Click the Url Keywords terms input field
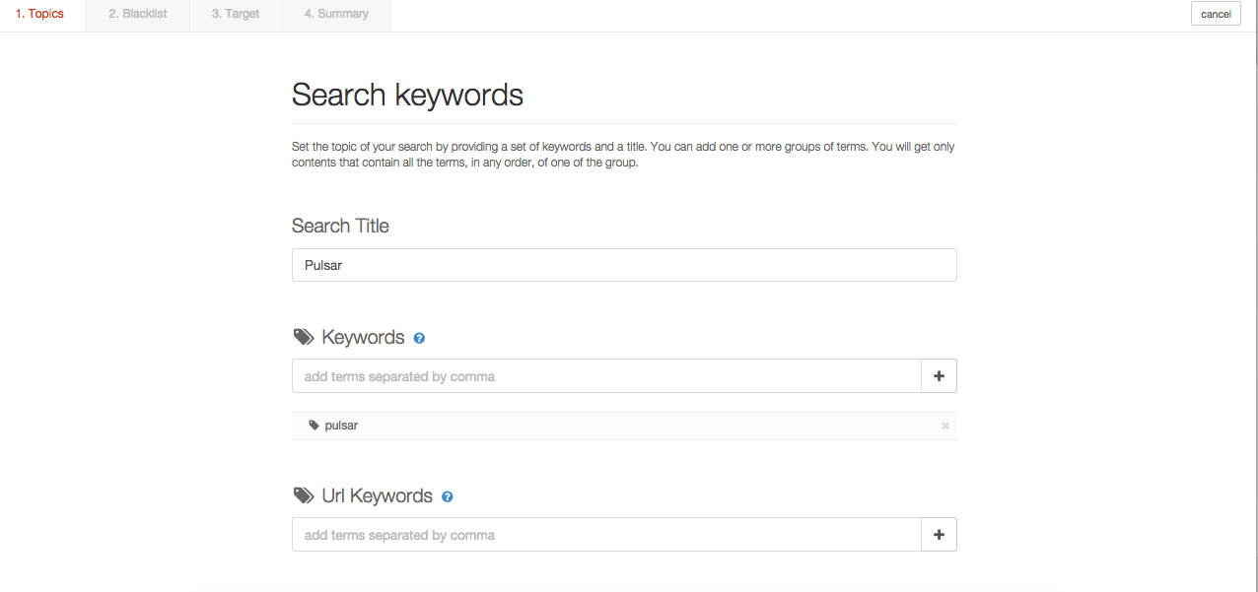The height and width of the screenshot is (592, 1258). [606, 535]
